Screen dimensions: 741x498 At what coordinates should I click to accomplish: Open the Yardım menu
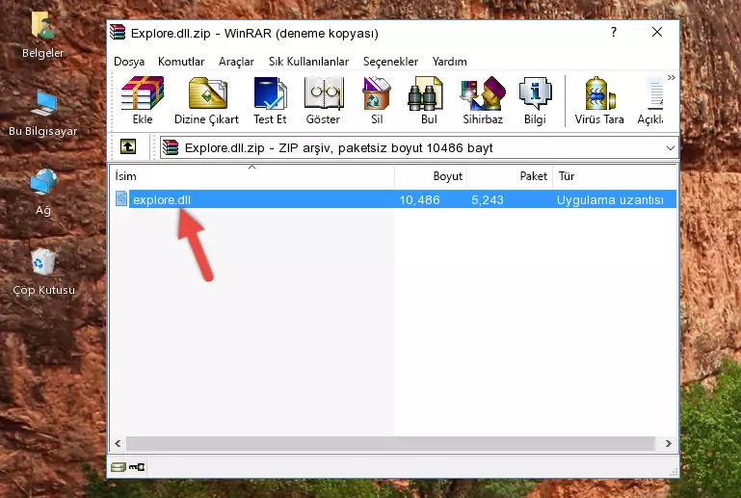click(449, 62)
